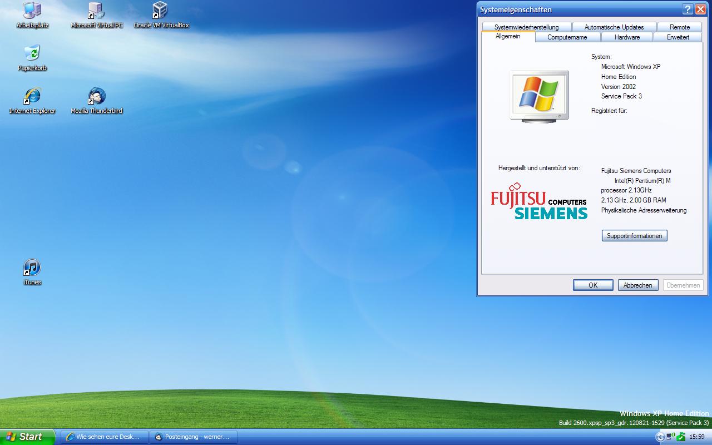This screenshot has height=445, width=712.
Task: Go to the Hardware tab
Action: [x=627, y=37]
